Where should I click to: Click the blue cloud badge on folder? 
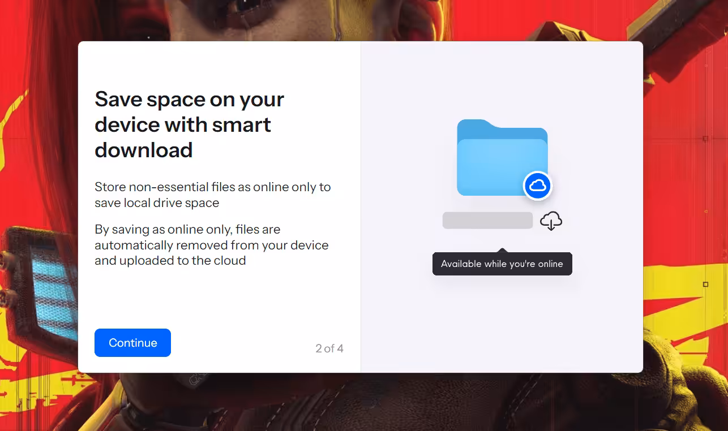tap(537, 185)
